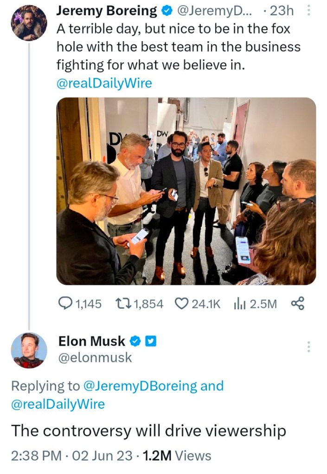Click the Elon Musk display name

tap(91, 341)
